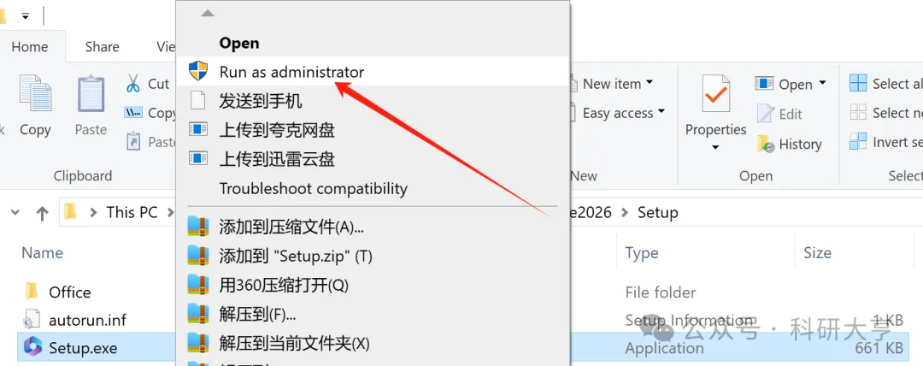Click the up-arrow navigation button
923x366 pixels.
point(42,213)
